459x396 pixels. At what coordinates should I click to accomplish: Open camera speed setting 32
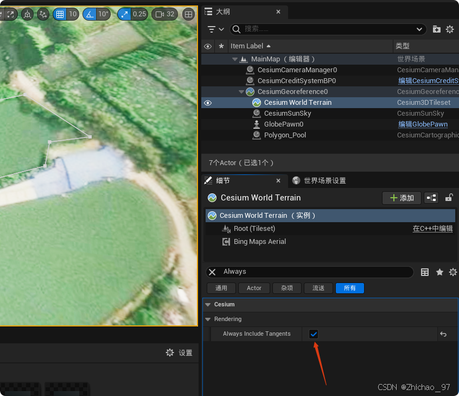[x=165, y=14]
